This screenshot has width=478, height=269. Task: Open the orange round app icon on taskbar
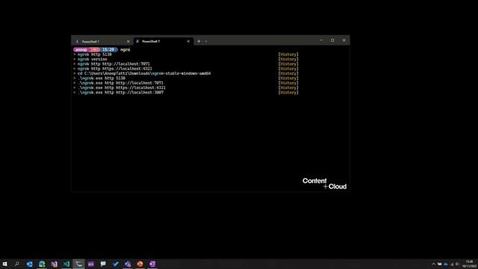tap(140, 264)
